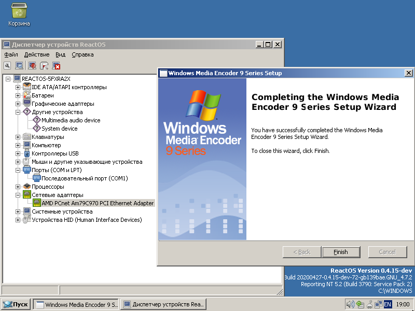Image resolution: width=415 pixels, height=311 pixels.
Task: Expand the IDE ATA/ATAPI controllers node
Action: (18, 87)
